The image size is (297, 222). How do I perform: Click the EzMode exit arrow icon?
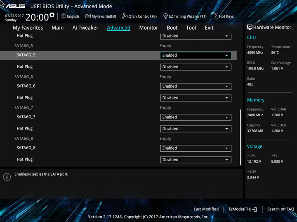tap(254, 209)
